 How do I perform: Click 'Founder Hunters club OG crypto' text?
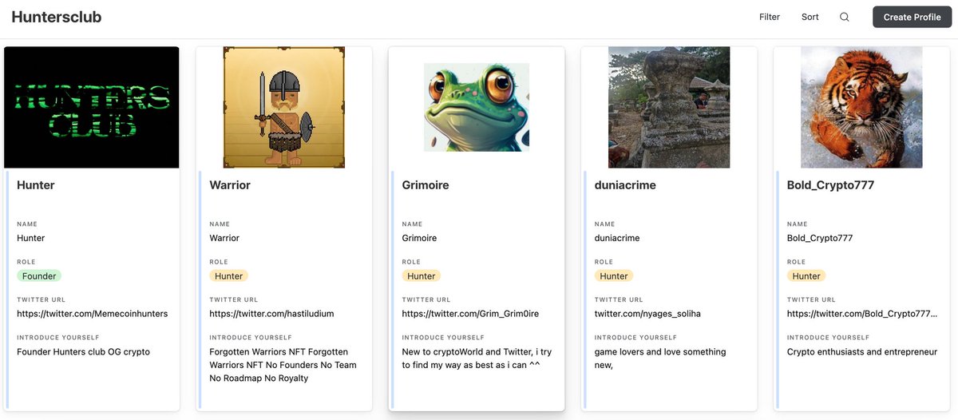(x=83, y=352)
